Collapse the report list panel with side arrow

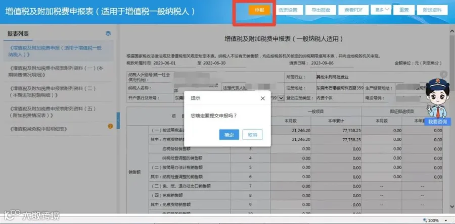point(118,121)
